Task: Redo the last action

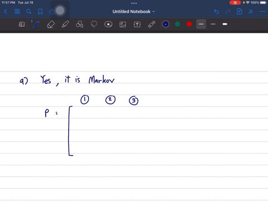Action: tap(228, 12)
